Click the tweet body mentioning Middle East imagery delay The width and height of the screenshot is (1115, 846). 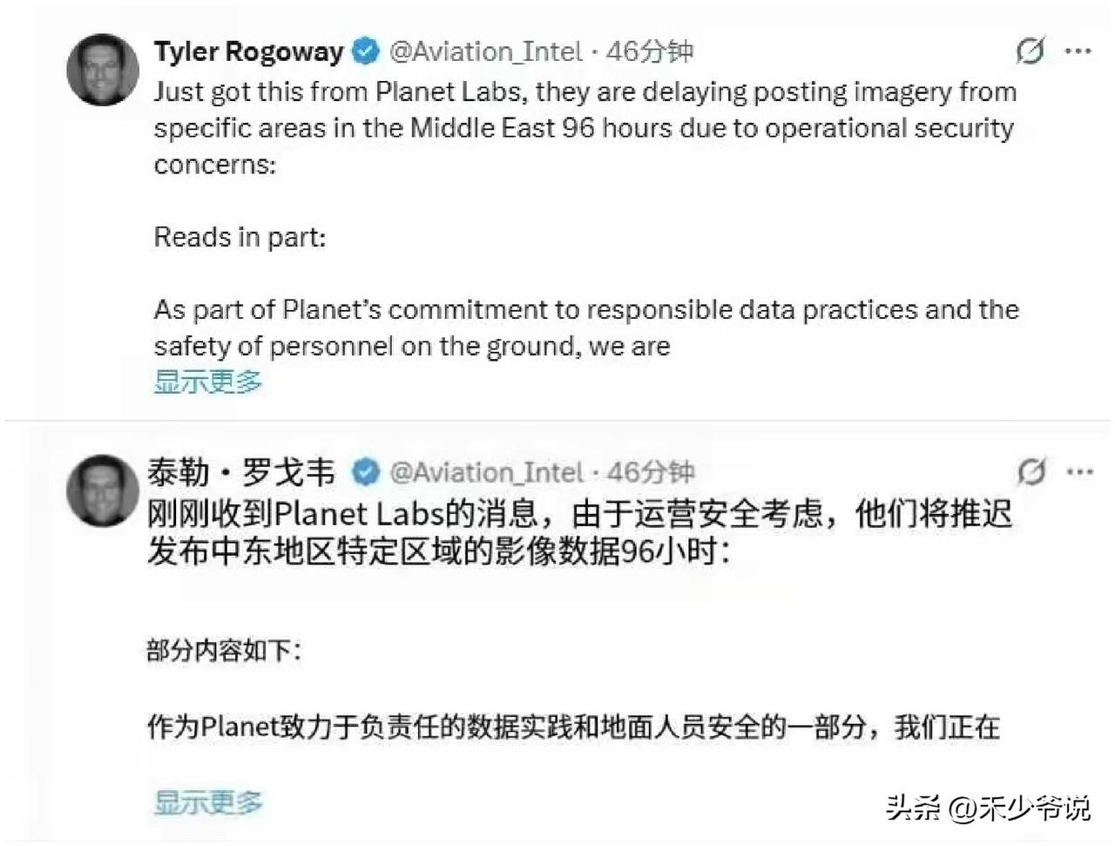(x=584, y=127)
